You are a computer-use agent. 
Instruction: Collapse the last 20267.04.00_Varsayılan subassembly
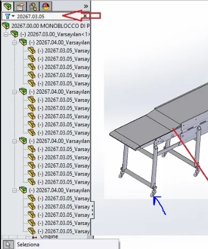(14, 191)
